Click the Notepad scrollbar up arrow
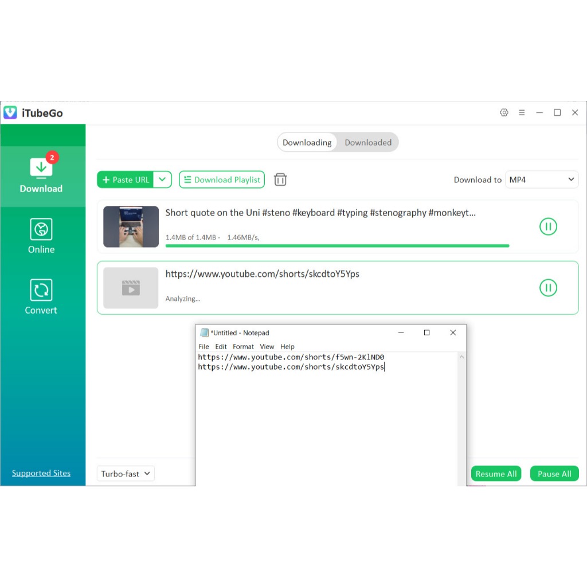 click(x=461, y=357)
